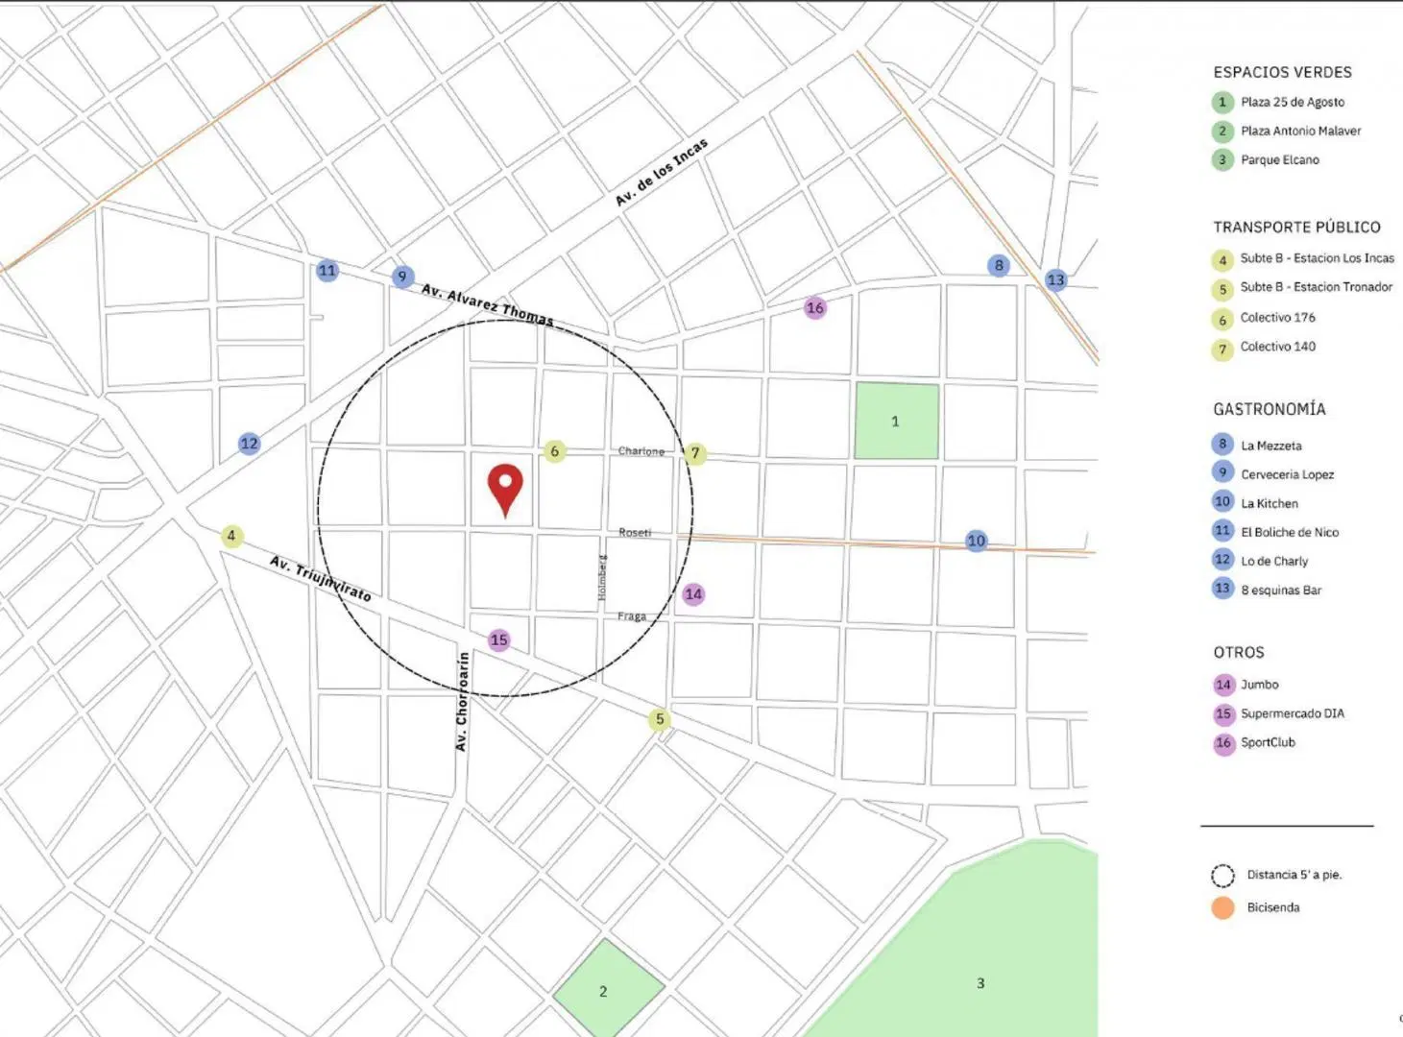Image resolution: width=1403 pixels, height=1037 pixels.
Task: Click the 'Plaza Antonio Malaver' legend text
Action: [x=1301, y=131]
